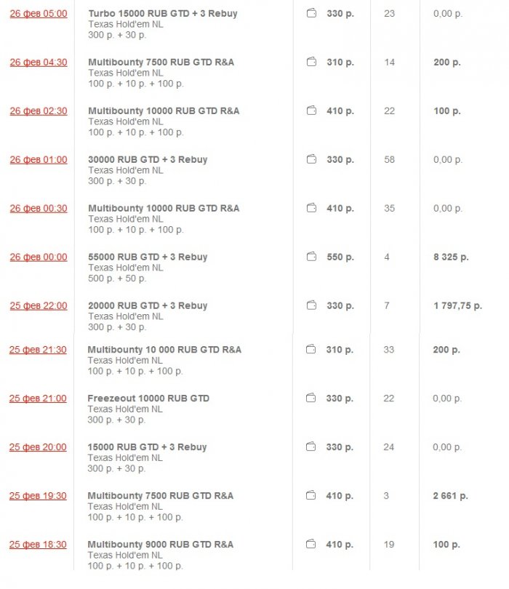Click wallet icon in 25 фев 19:30 row
This screenshot has width=509, height=589.
click(x=311, y=496)
